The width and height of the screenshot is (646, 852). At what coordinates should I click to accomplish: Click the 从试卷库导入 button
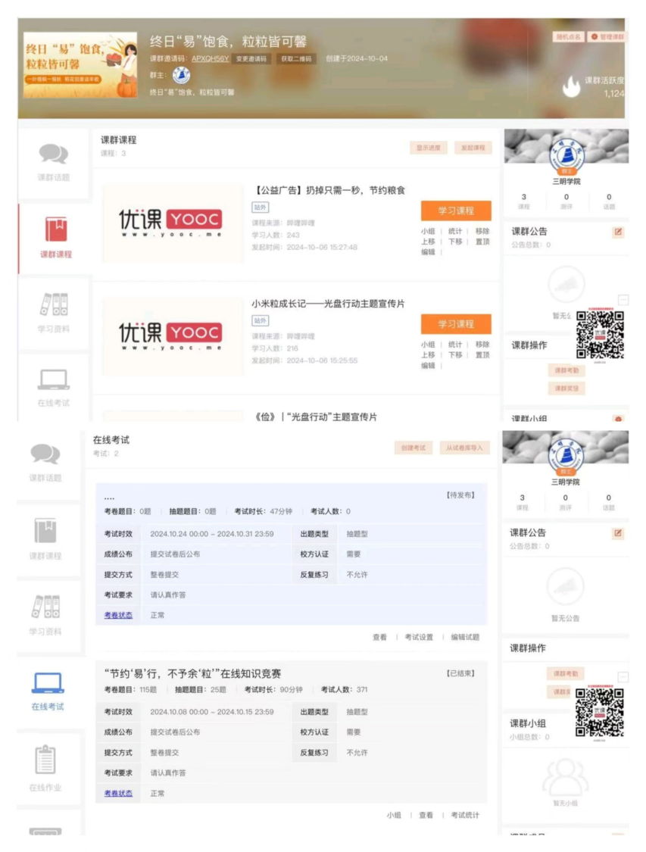coord(464,448)
